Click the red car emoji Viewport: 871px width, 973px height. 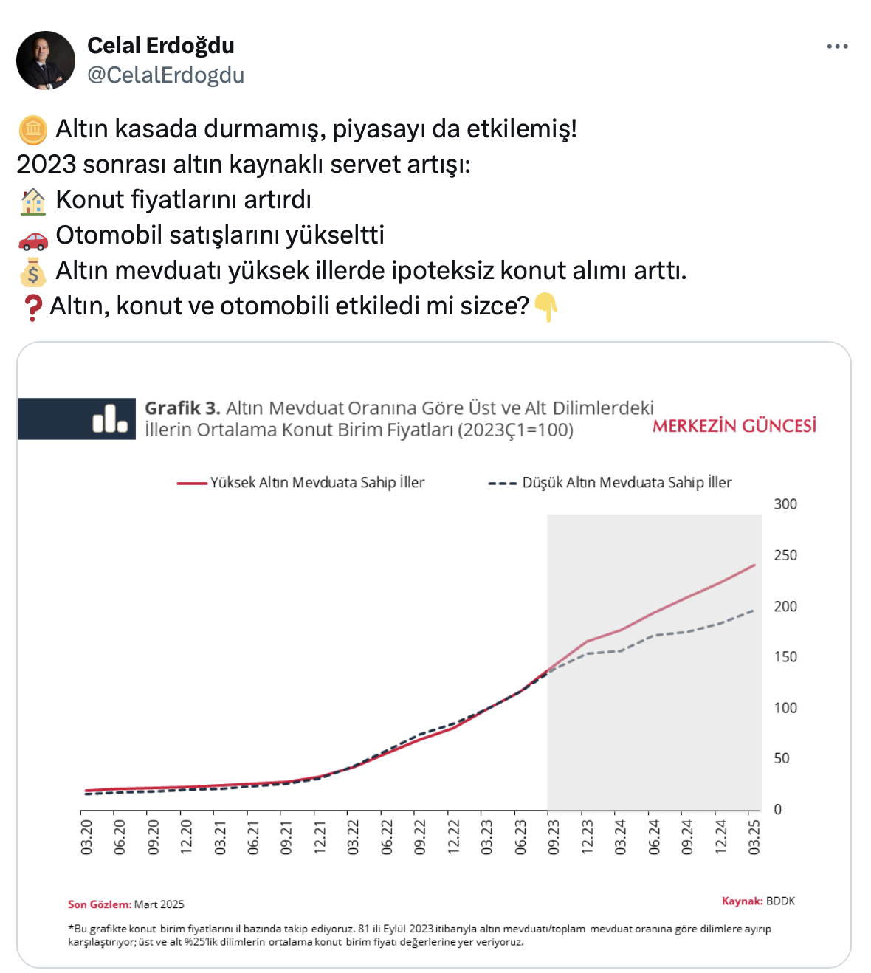pyautogui.click(x=33, y=236)
